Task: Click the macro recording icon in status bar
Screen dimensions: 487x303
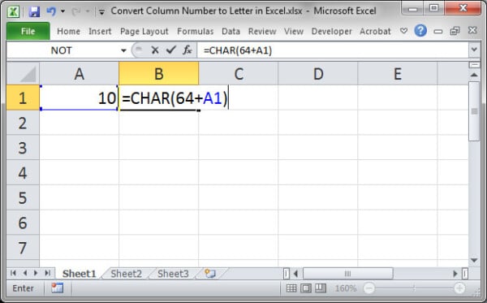Action: [x=58, y=288]
